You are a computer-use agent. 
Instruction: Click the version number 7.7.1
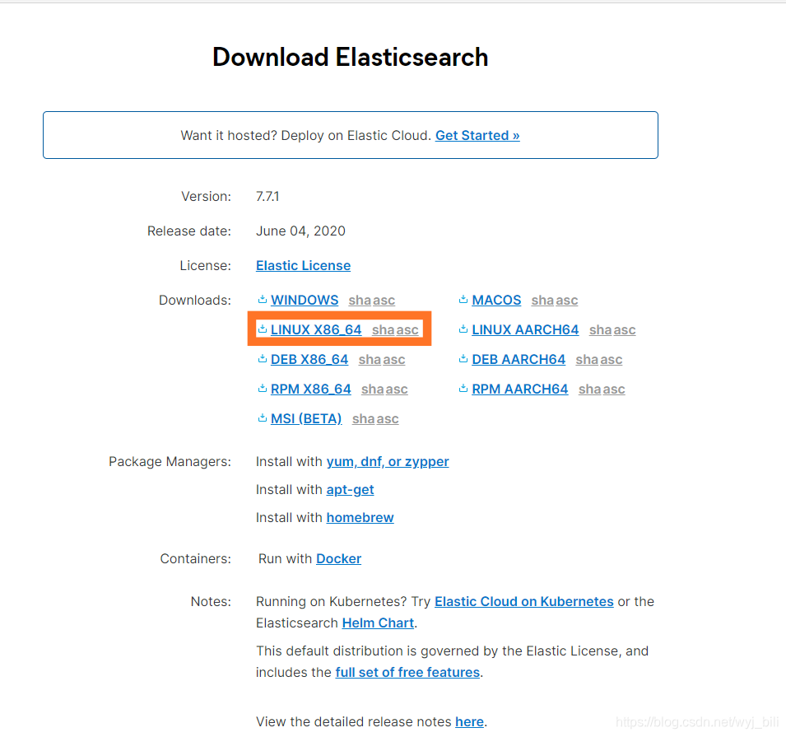267,196
